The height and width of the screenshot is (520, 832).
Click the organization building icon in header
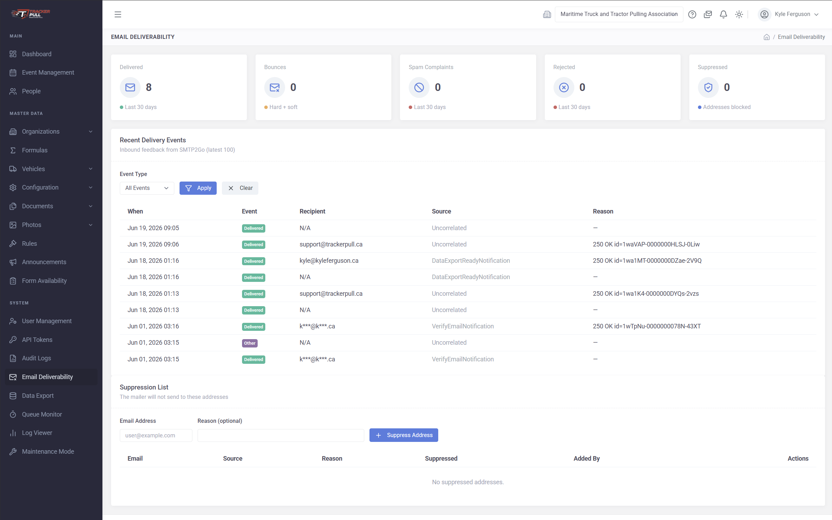coord(547,14)
